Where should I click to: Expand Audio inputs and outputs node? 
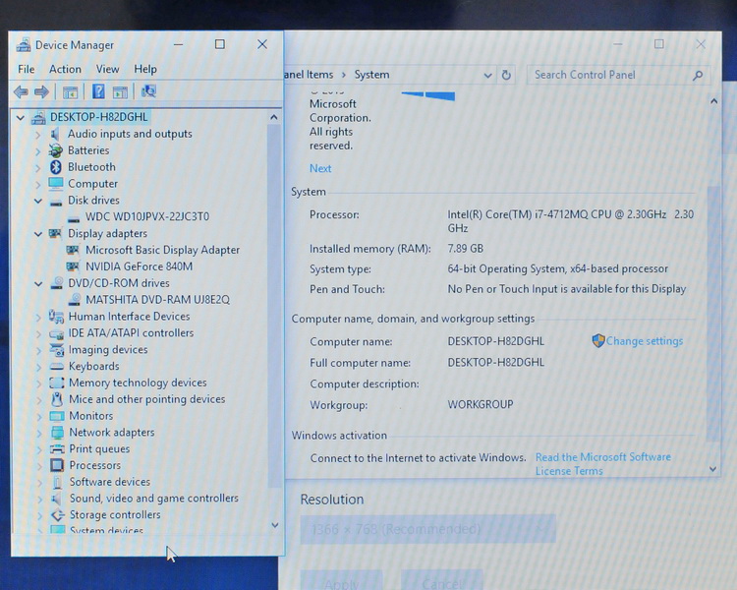click(37, 135)
